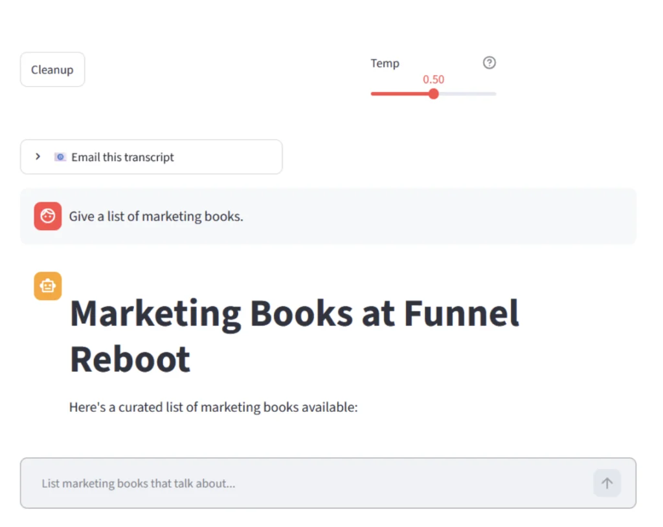The image size is (663, 527).
Task: Click the email icon beside Email this transcript
Action: (60, 157)
